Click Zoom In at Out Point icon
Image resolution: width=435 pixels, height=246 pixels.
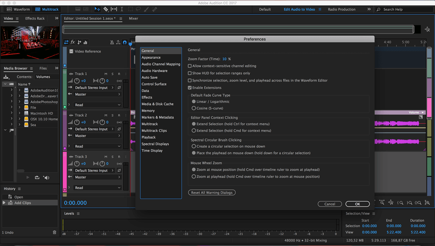click(x=409, y=203)
